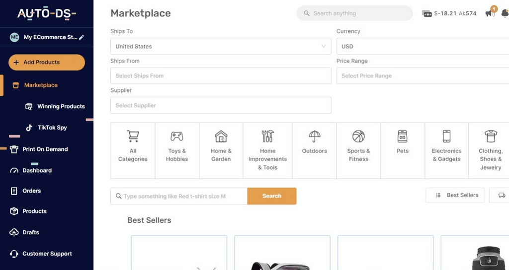Image resolution: width=509 pixels, height=270 pixels.
Task: Open the Select Supplier dropdown
Action: 221,105
